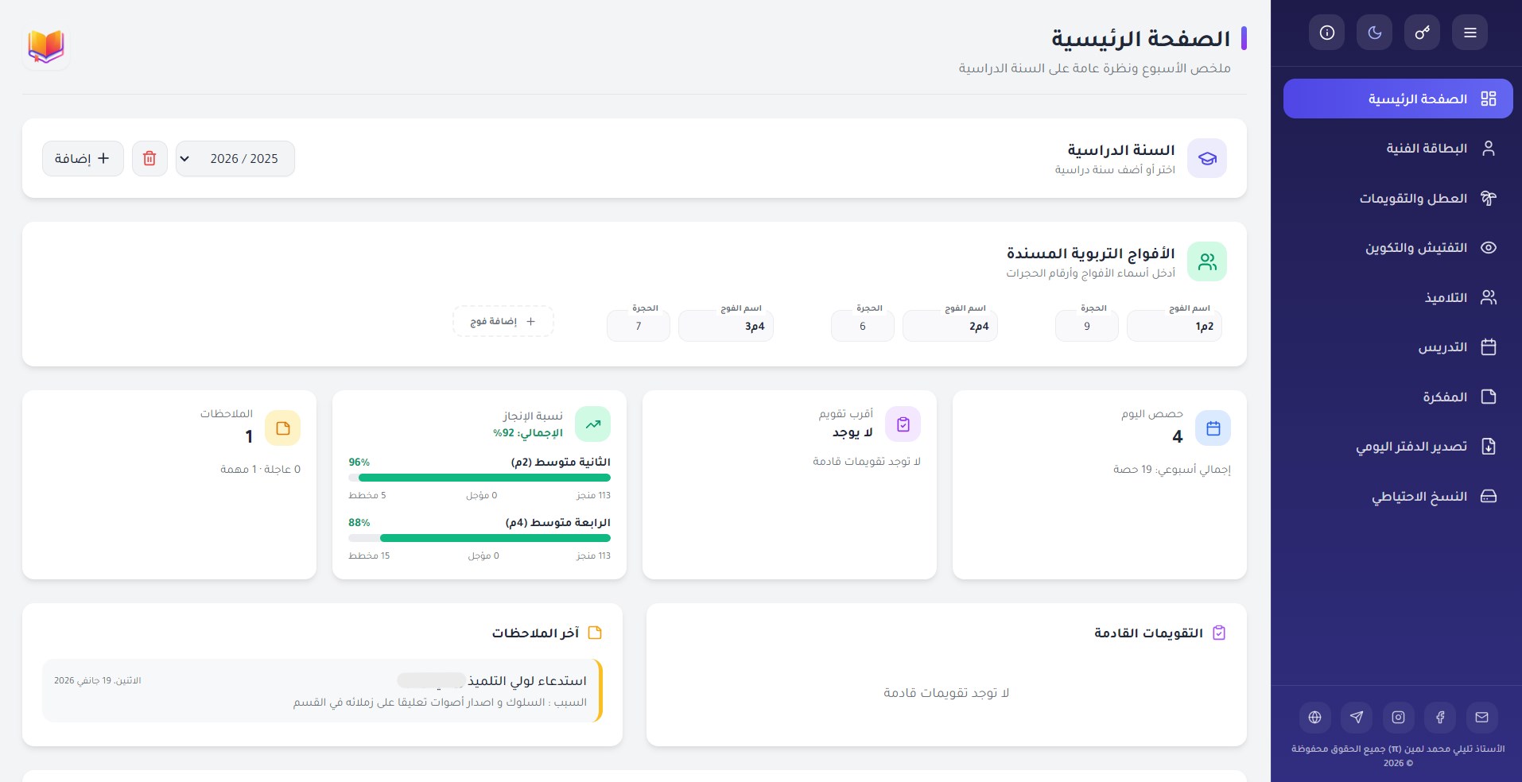Open النسخ الاحتياطي backup item
The image size is (1522, 782).
click(x=1398, y=496)
